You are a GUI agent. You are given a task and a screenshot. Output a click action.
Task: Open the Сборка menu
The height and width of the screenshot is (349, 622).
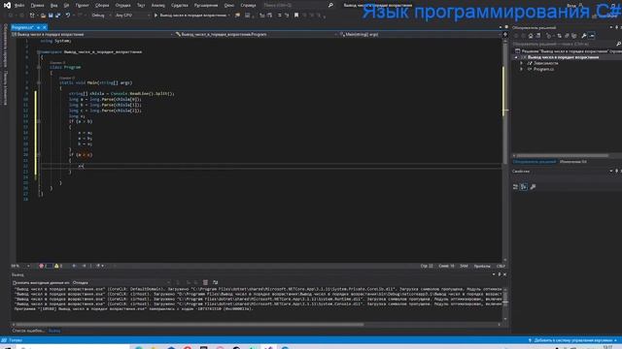pyautogui.click(x=102, y=6)
